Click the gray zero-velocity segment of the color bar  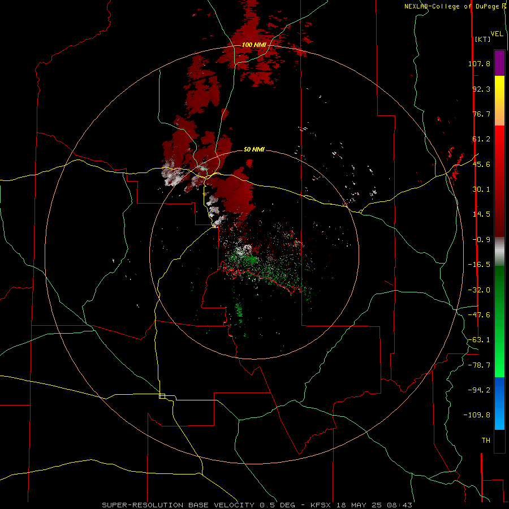499,252
